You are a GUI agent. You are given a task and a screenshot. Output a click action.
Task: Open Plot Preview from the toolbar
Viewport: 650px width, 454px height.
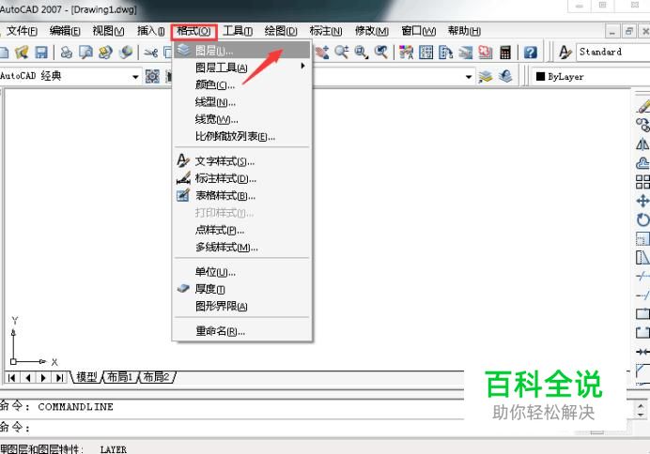pos(85,53)
